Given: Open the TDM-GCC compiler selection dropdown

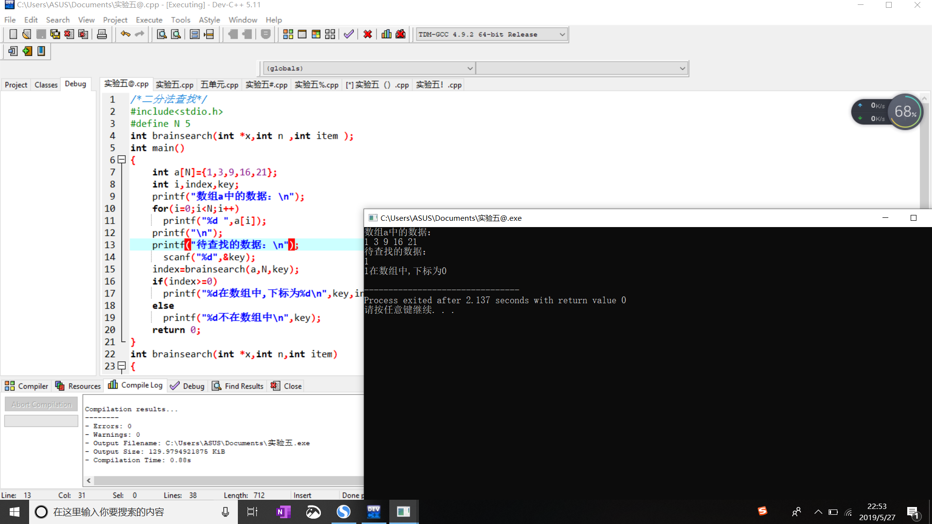Looking at the screenshot, I should [562, 34].
